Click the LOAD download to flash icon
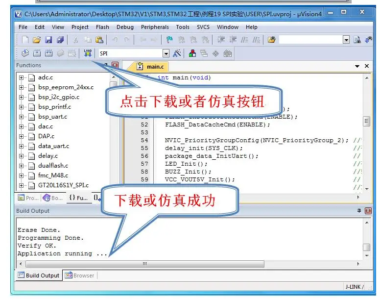The height and width of the screenshot is (300, 380). pos(88,53)
